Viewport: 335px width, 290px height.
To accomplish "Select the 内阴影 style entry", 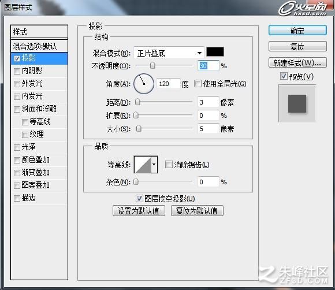I will pos(39,70).
